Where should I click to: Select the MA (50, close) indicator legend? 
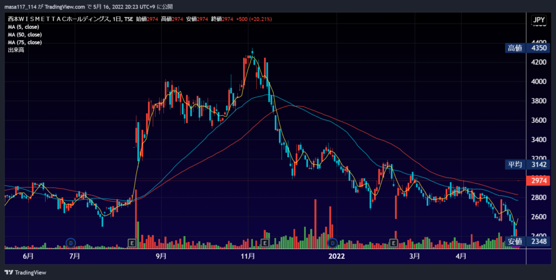pyautogui.click(x=25, y=35)
